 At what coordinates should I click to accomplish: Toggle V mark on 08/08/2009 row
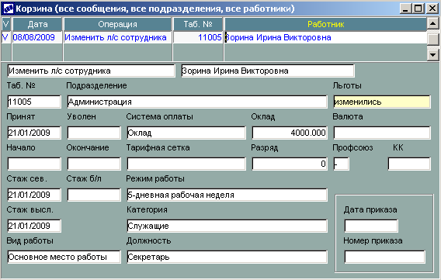6,37
